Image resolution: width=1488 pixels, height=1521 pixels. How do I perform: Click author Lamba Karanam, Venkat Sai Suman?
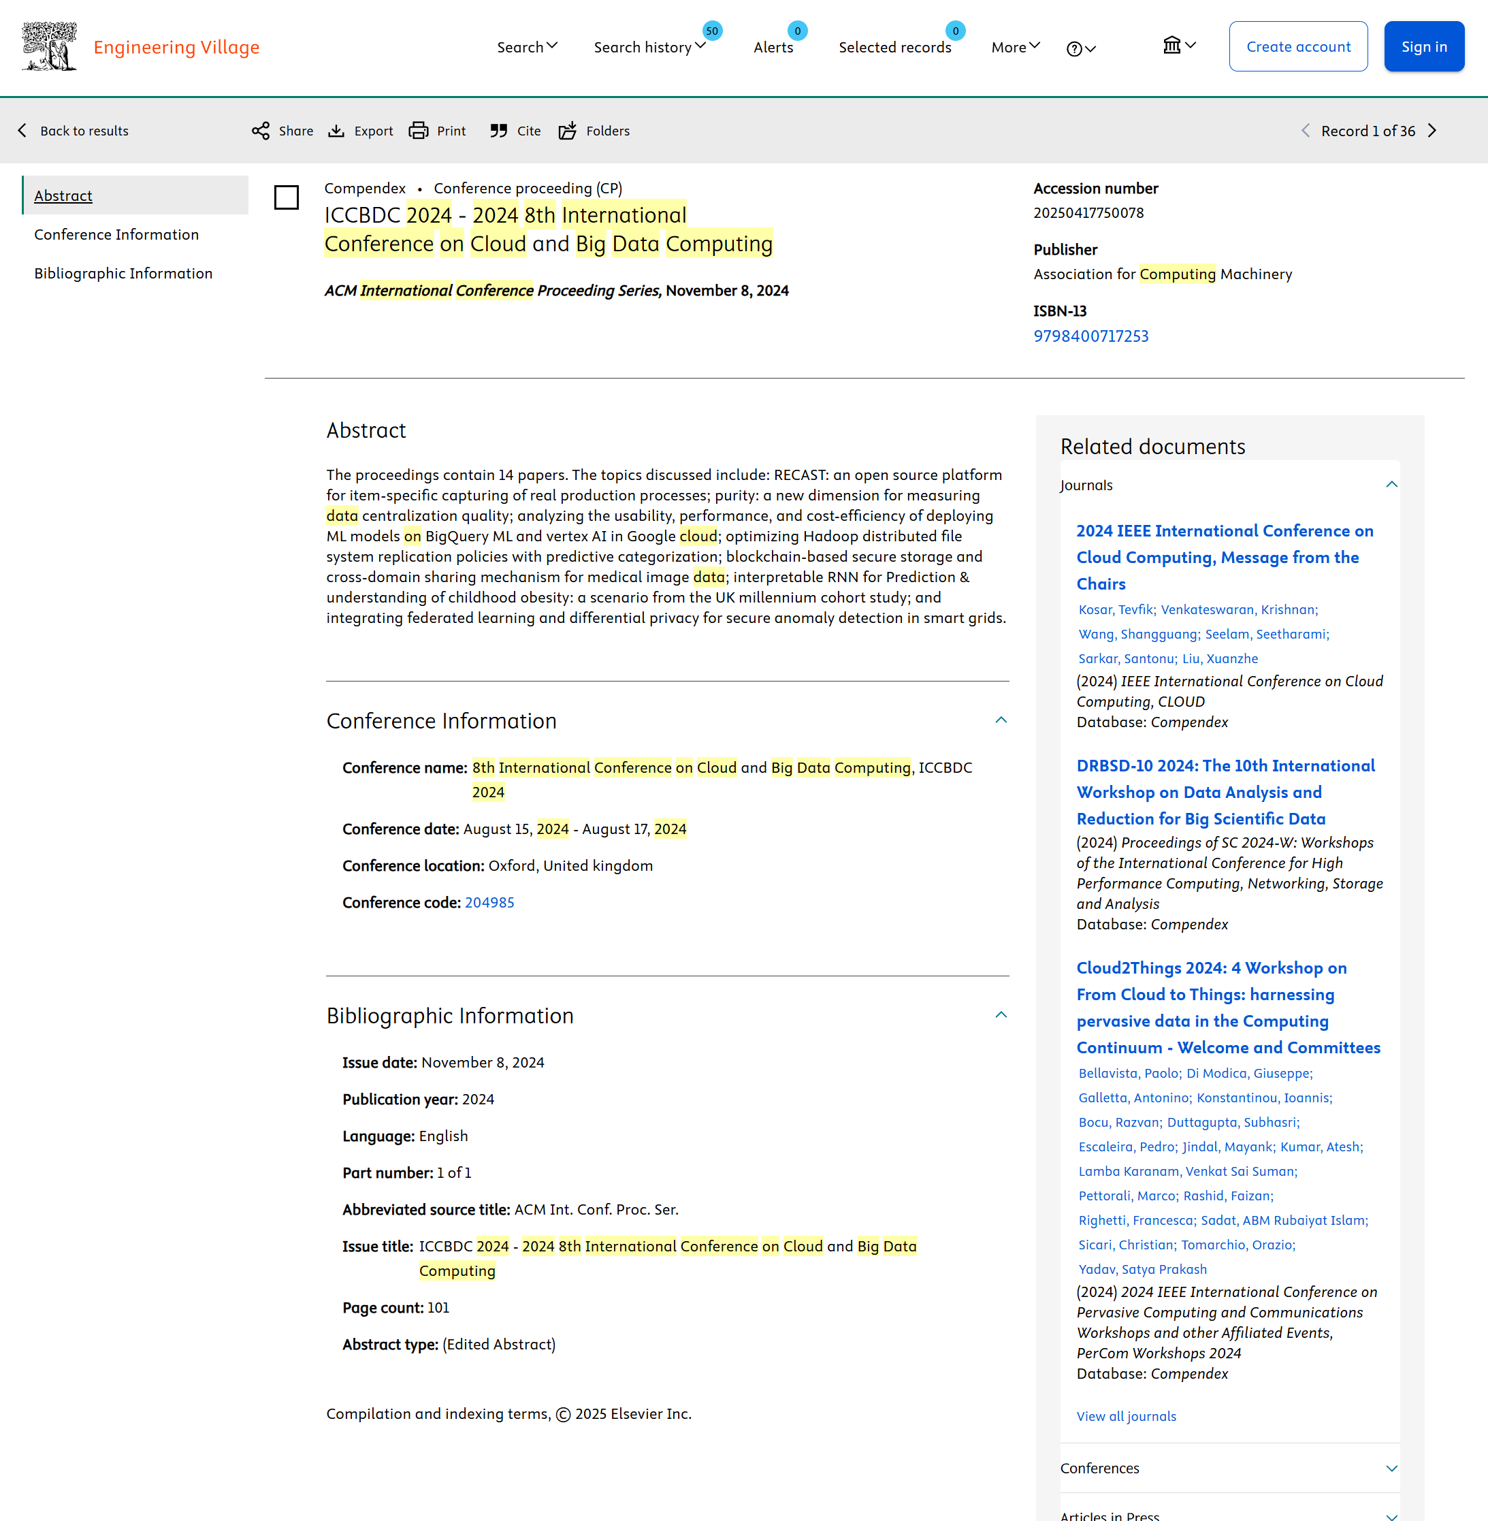pyautogui.click(x=1188, y=1172)
